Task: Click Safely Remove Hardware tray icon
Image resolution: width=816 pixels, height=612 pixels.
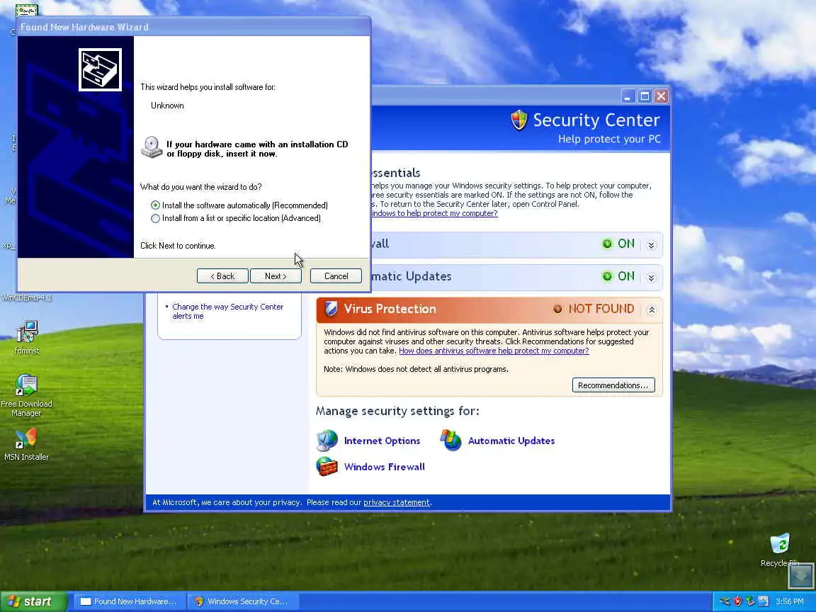Action: click(725, 601)
